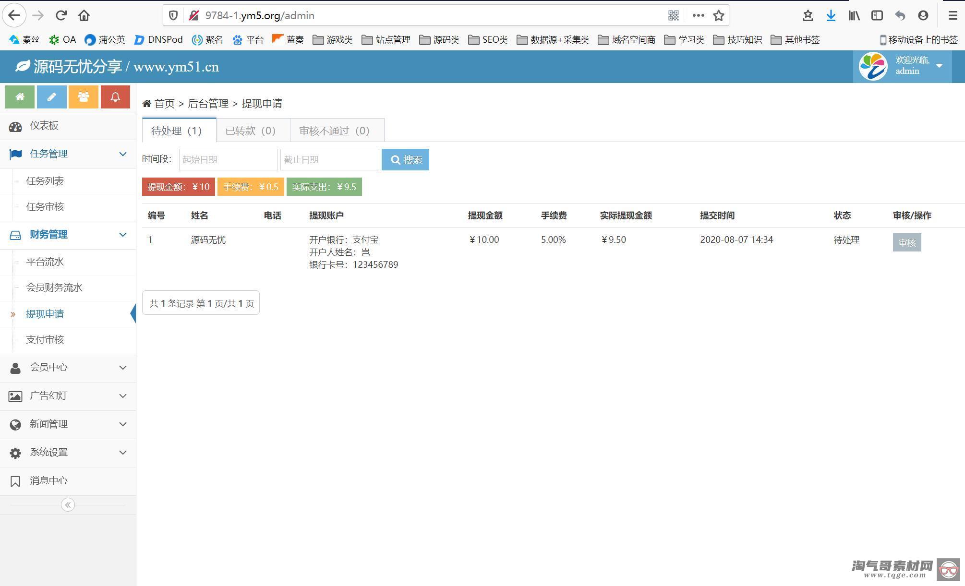
Task: Go to 首页 in breadcrumb
Action: pos(164,104)
